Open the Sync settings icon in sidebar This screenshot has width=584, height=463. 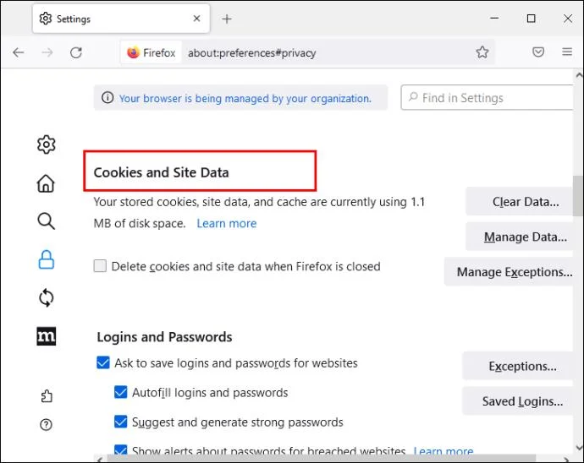point(47,298)
